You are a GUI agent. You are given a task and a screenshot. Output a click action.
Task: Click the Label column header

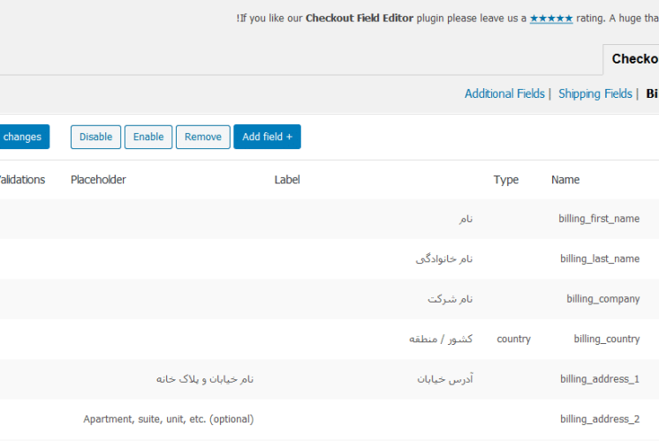pos(287,180)
